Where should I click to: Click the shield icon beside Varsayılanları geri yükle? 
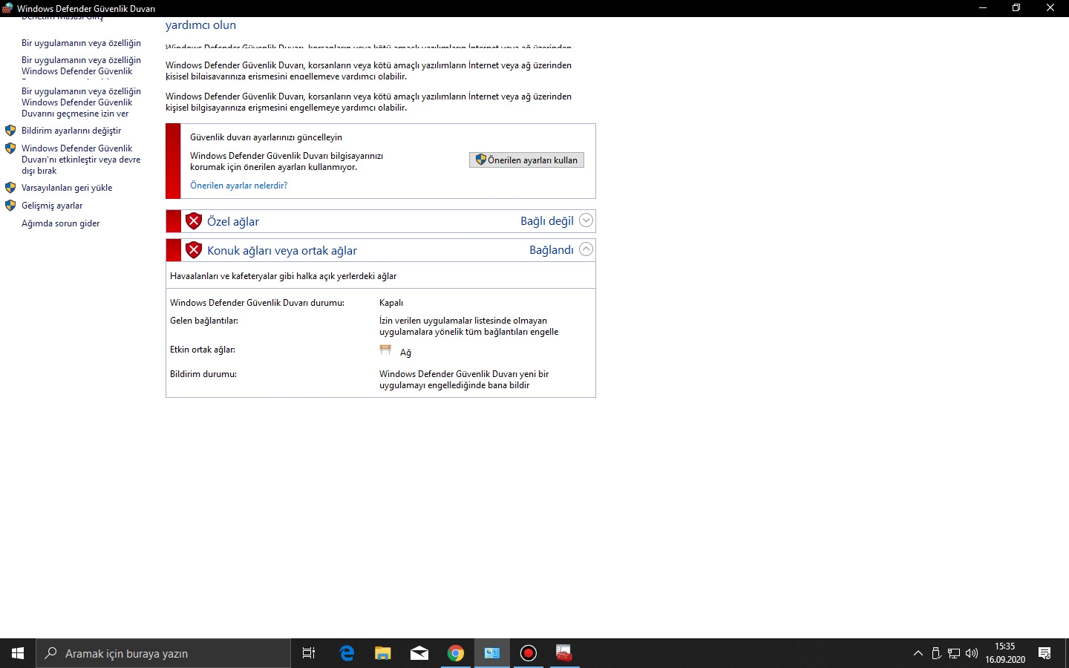tap(10, 188)
